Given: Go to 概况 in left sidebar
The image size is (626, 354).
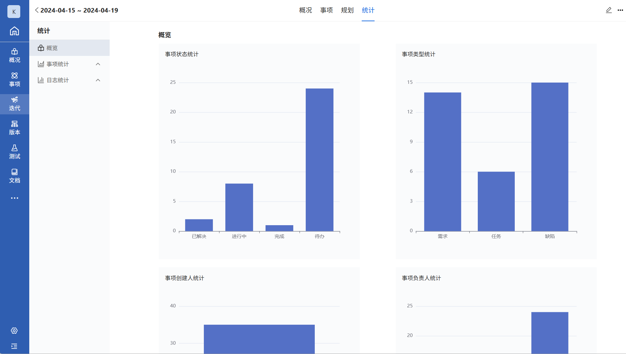Looking at the screenshot, I should pyautogui.click(x=14, y=56).
